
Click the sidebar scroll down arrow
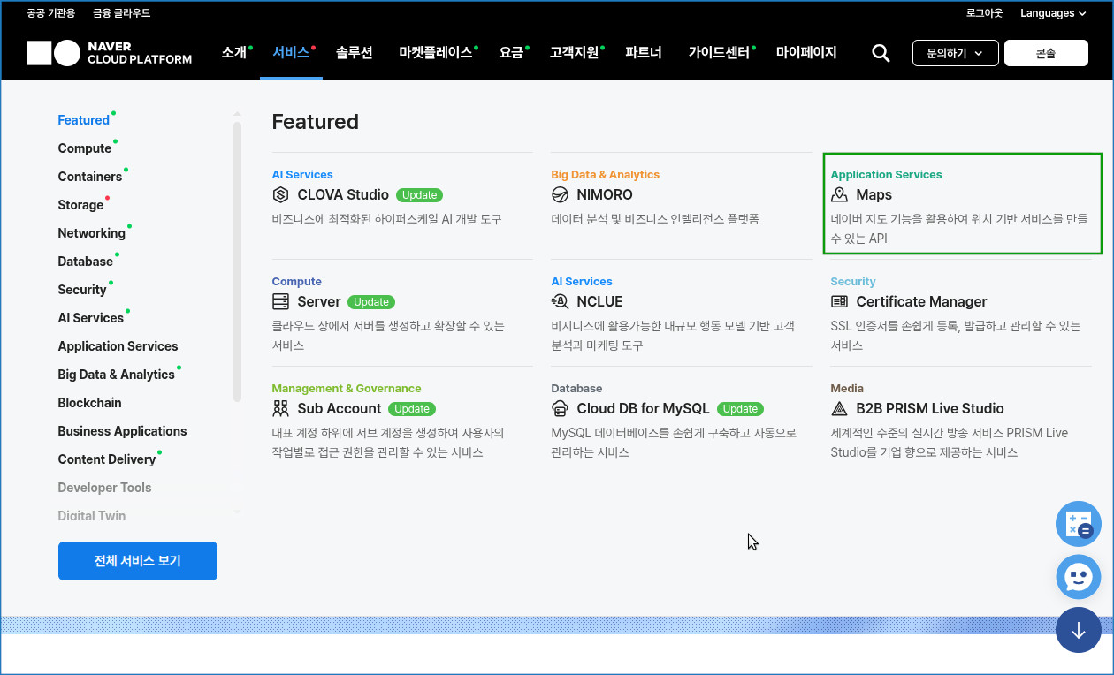point(237,512)
